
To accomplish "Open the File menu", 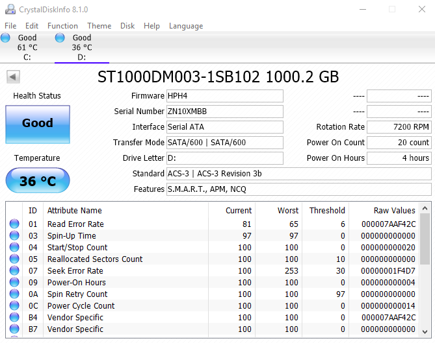I will [x=10, y=26].
